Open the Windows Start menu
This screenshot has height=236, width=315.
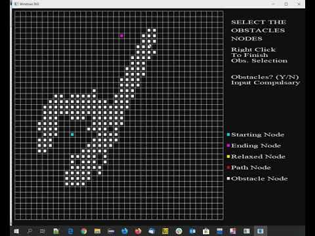16,231
